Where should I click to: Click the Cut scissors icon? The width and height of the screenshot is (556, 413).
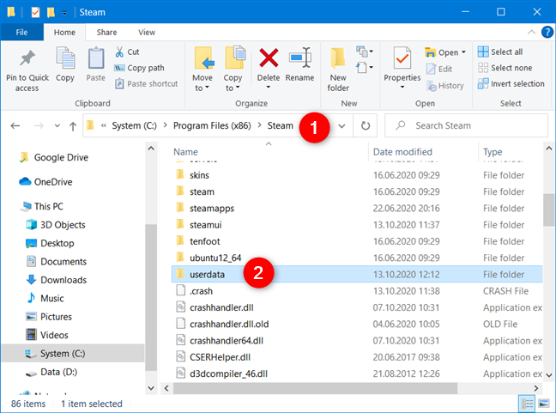[x=120, y=52]
